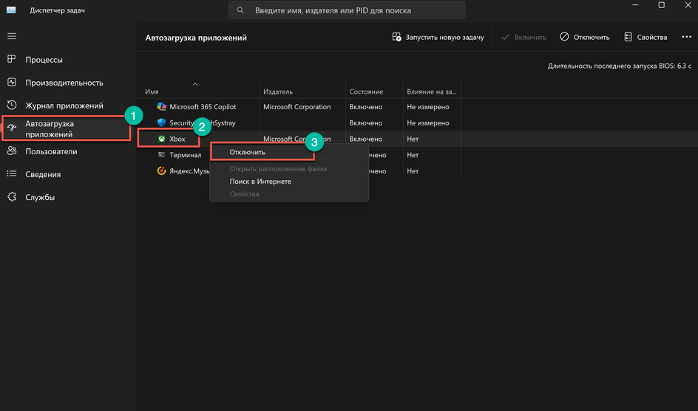
Task: Select the Xbox row name
Action: (177, 139)
